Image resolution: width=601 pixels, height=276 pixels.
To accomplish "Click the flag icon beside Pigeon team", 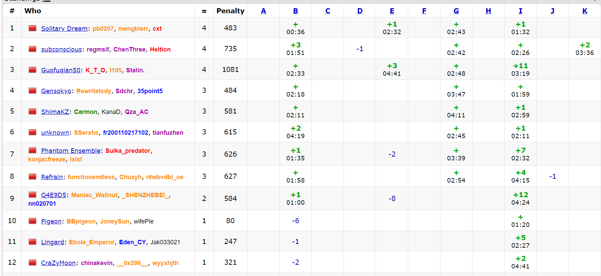I will pyautogui.click(x=32, y=221).
